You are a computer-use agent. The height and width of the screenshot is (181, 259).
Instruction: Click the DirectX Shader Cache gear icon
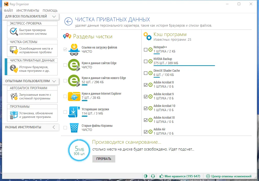click(x=150, y=73)
